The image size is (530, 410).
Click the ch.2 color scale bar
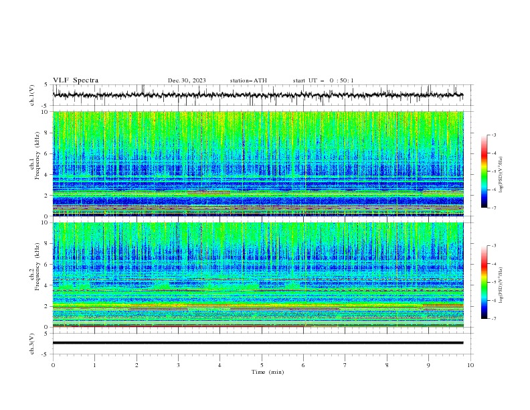coord(484,282)
